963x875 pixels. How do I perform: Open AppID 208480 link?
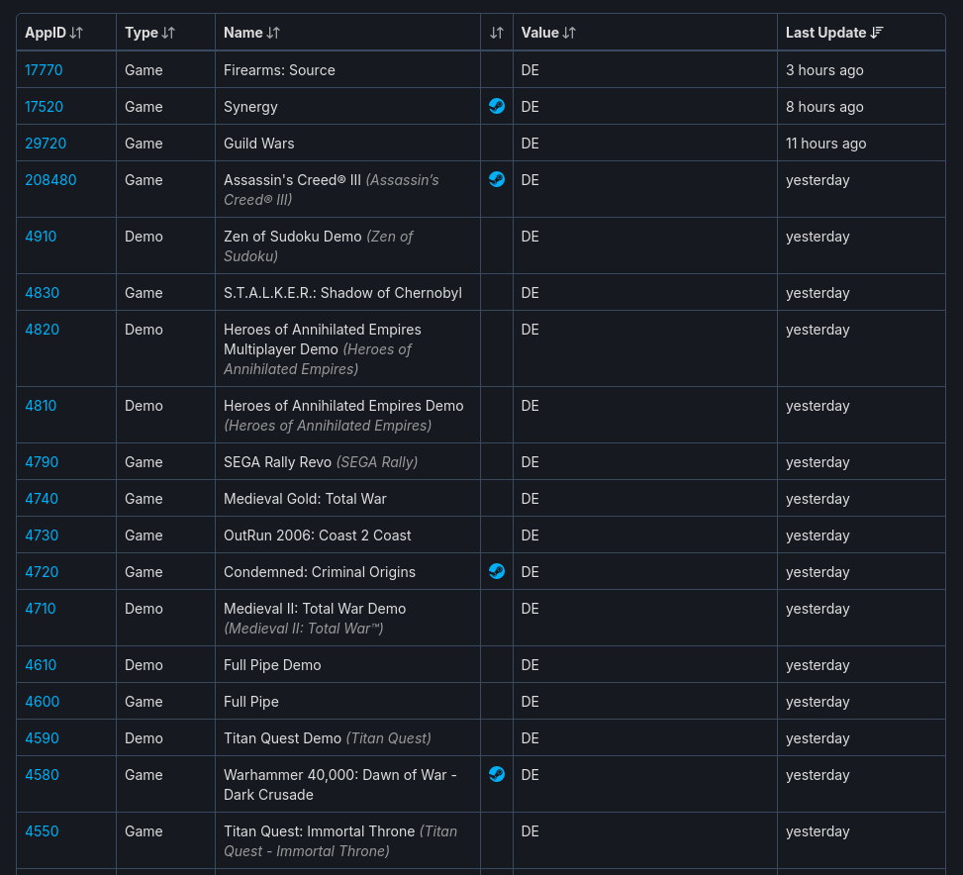50,180
